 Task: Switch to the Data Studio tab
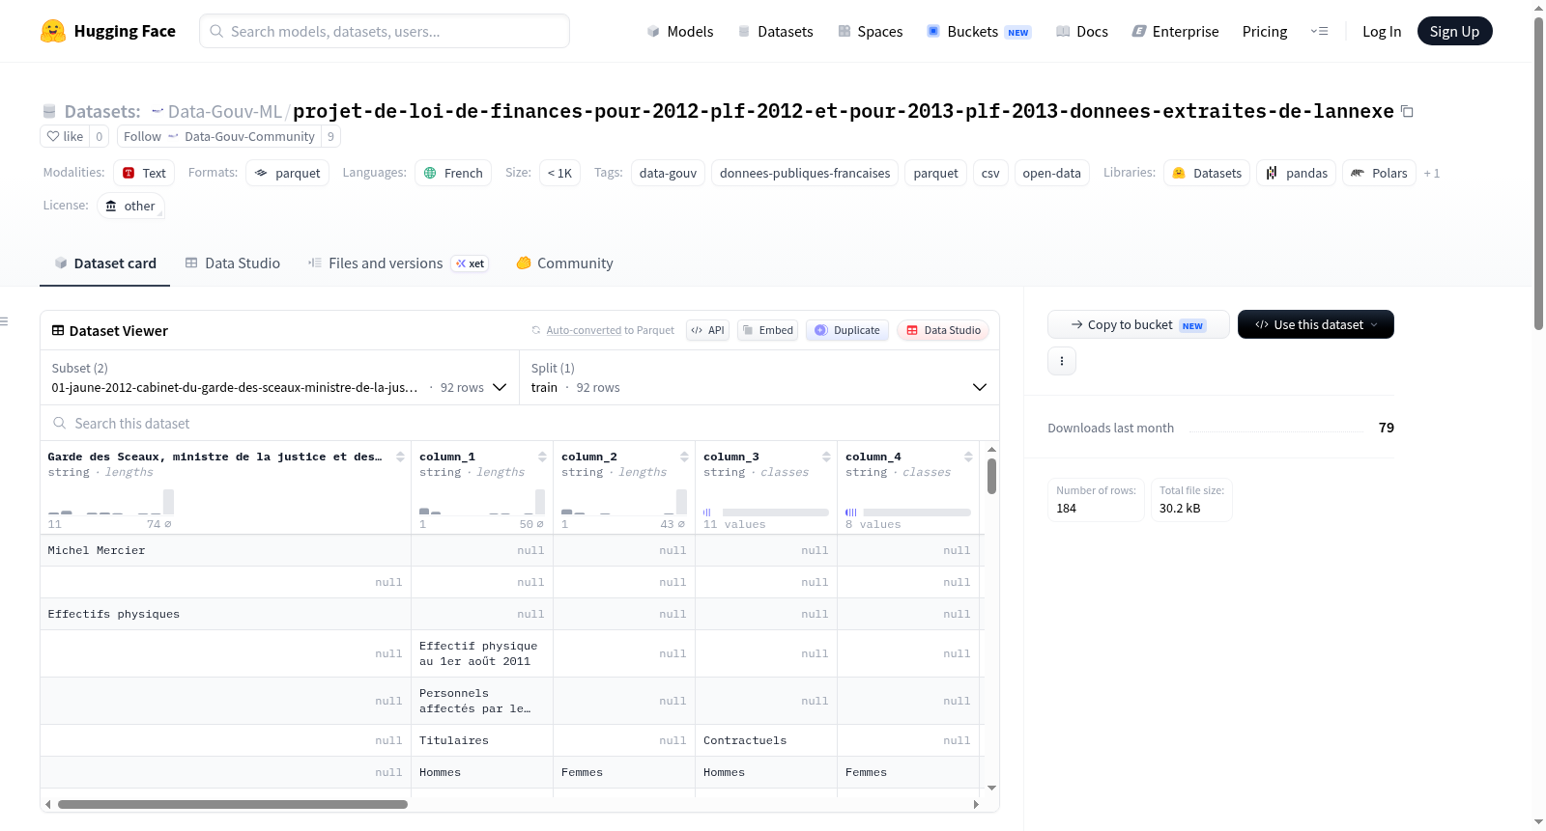tap(233, 263)
